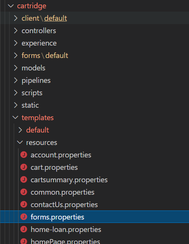Click the home-loan.properties file icon
The height and width of the screenshot is (244, 189).
pyautogui.click(x=24, y=229)
